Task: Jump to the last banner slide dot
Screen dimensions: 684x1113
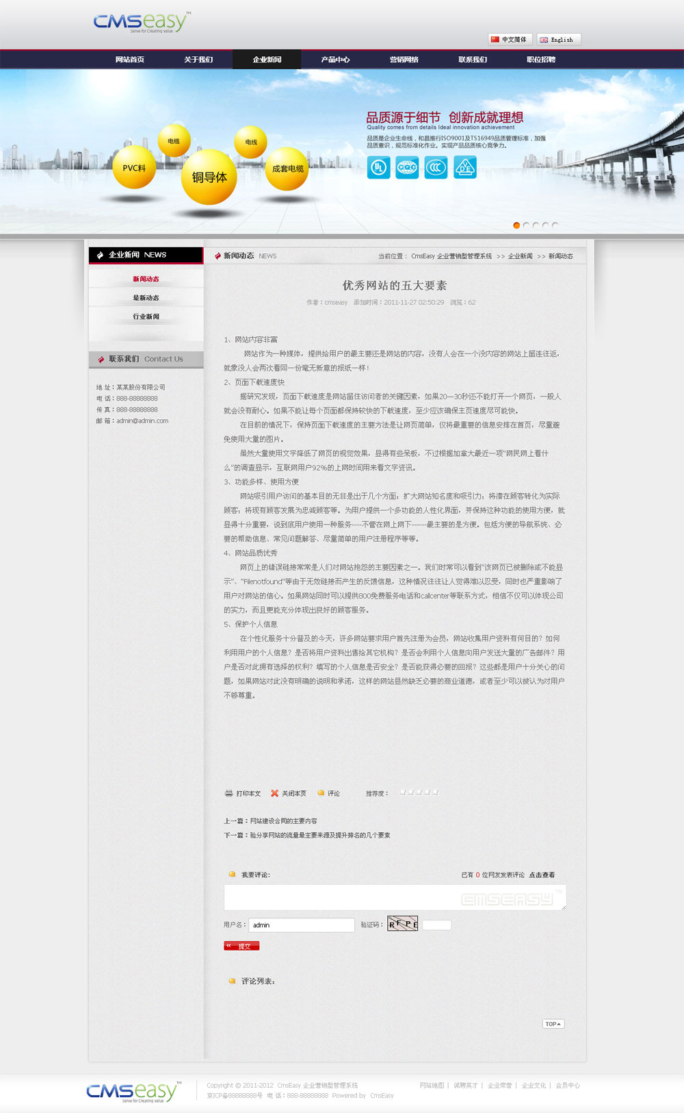Action: (x=555, y=225)
